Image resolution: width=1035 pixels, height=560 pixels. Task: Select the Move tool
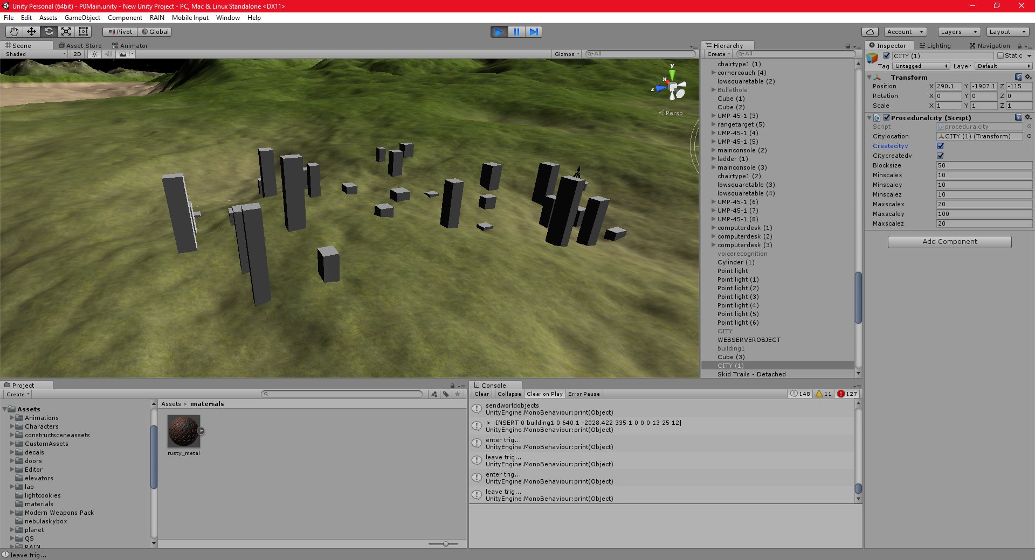(x=31, y=32)
